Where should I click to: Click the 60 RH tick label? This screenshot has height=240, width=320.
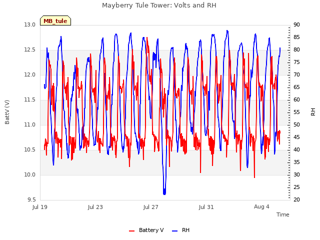(x=296, y=100)
